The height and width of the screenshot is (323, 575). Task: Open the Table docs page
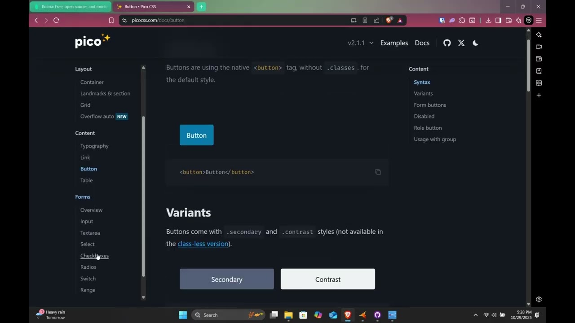pos(87,180)
